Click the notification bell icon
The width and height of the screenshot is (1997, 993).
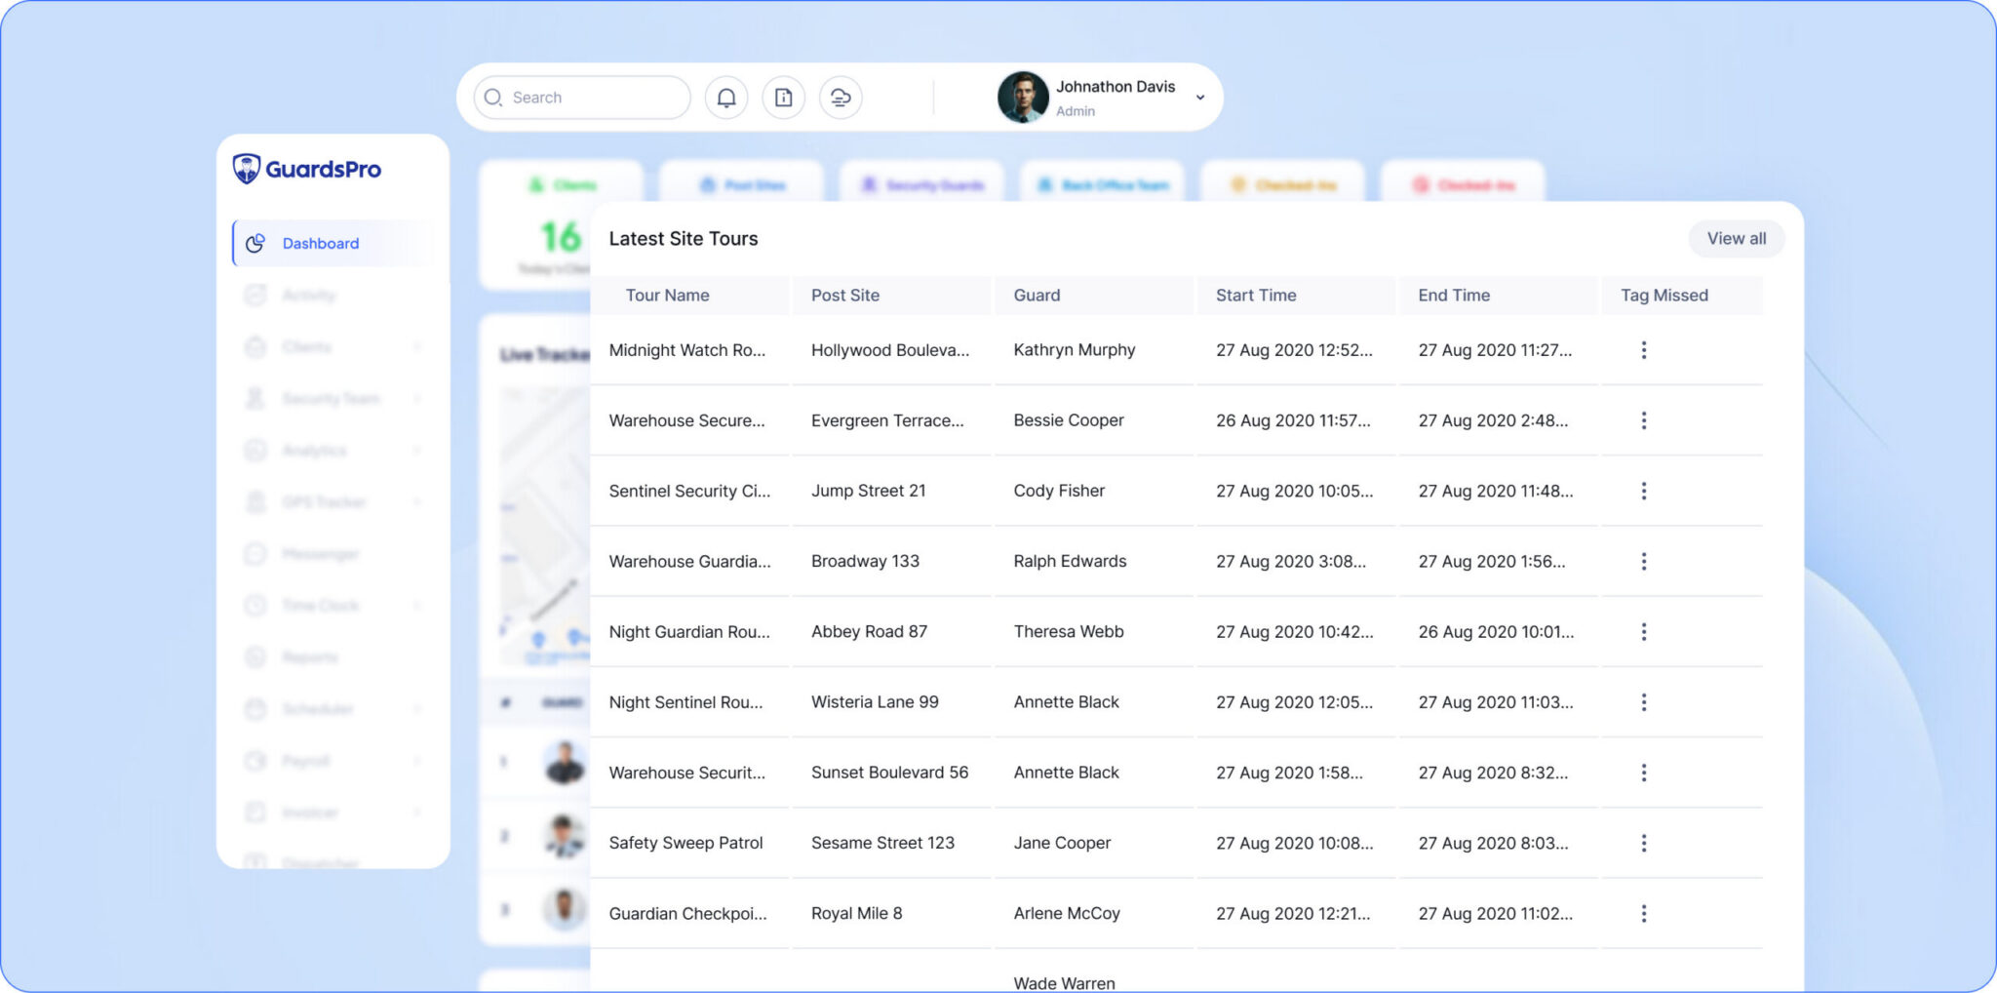726,98
